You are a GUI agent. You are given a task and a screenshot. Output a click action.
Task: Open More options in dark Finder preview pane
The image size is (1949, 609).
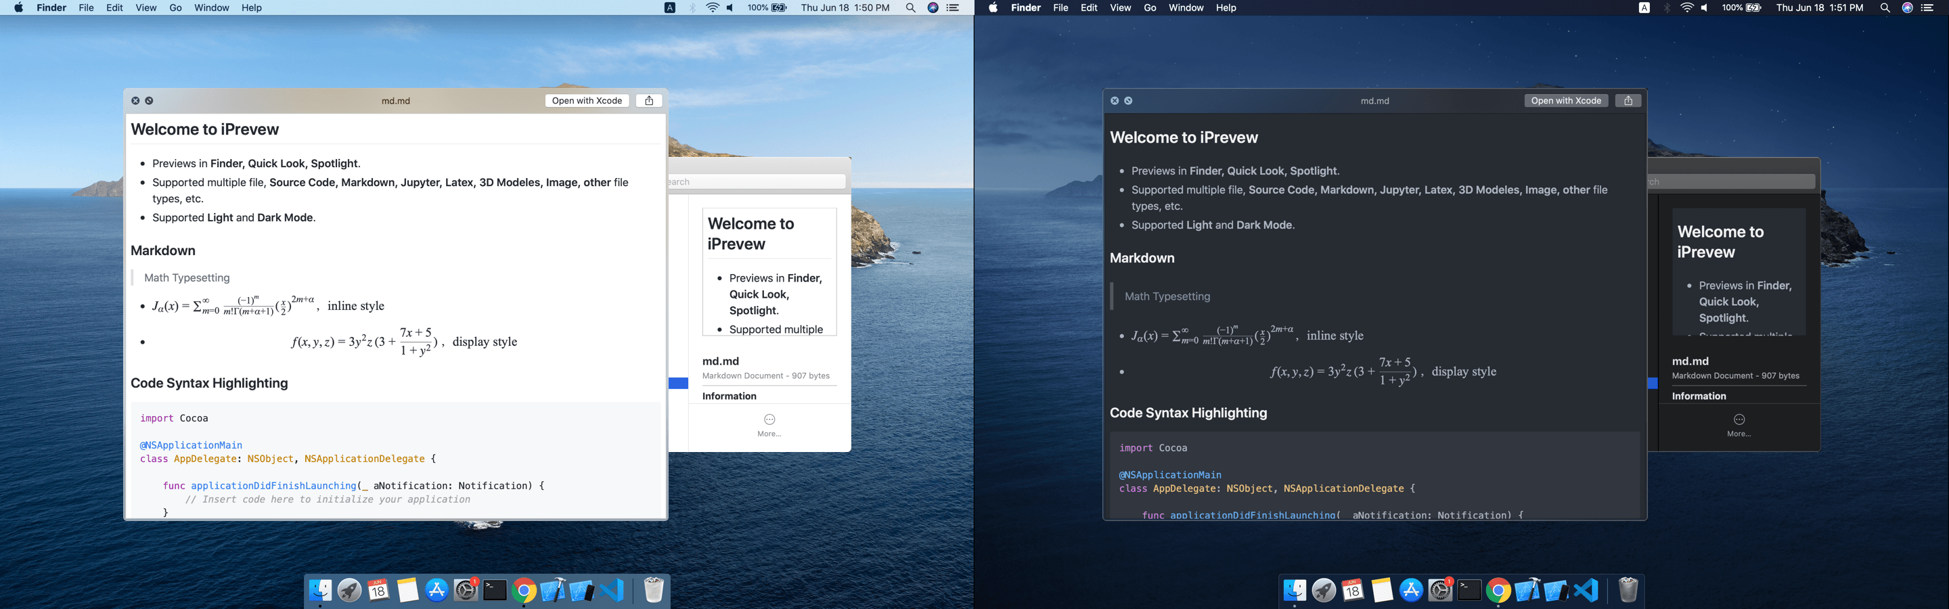1739,424
